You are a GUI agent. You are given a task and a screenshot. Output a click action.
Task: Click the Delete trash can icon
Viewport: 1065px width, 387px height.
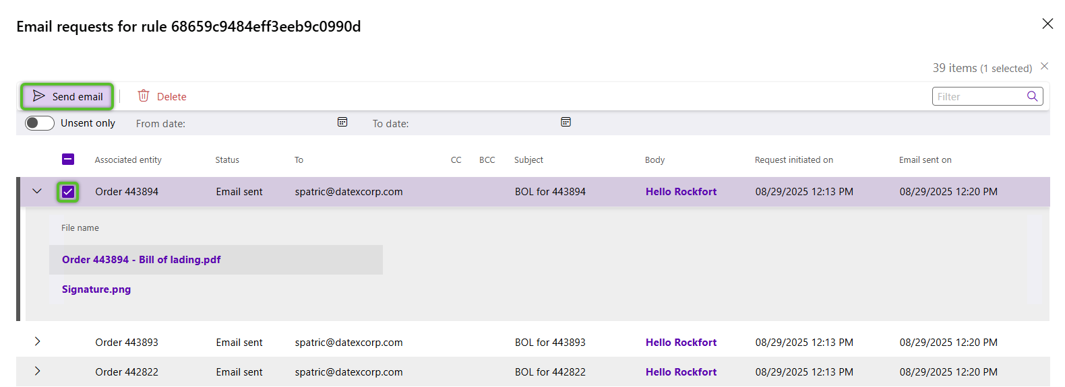(144, 96)
